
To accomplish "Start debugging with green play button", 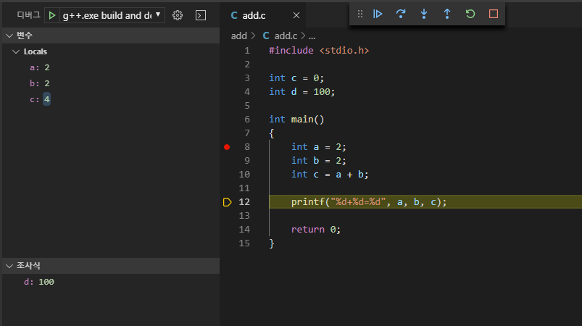I will 52,15.
